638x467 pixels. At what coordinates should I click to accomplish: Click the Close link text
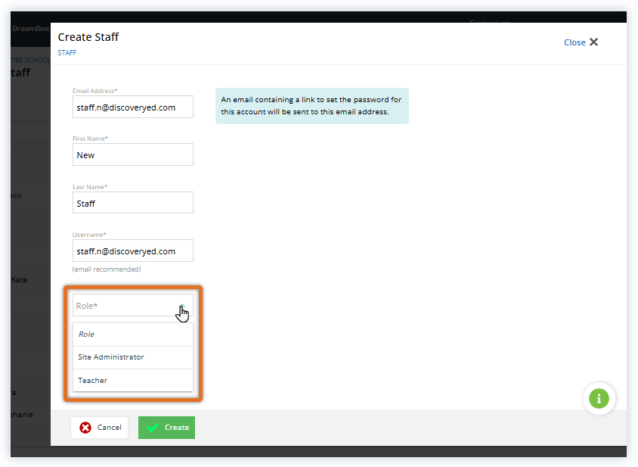coord(575,42)
